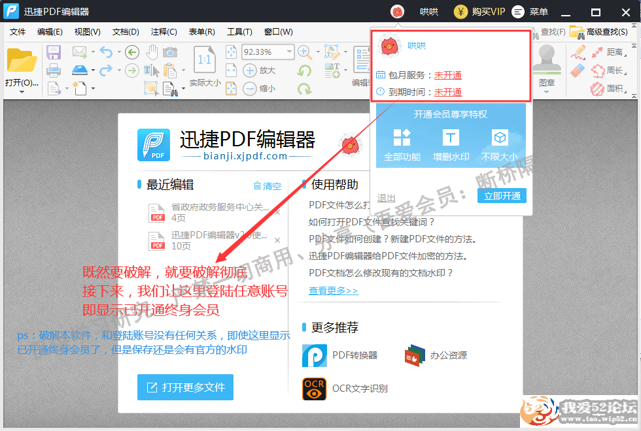641x431 pixels.
Task: Select the Hand tool
Action: tap(152, 52)
